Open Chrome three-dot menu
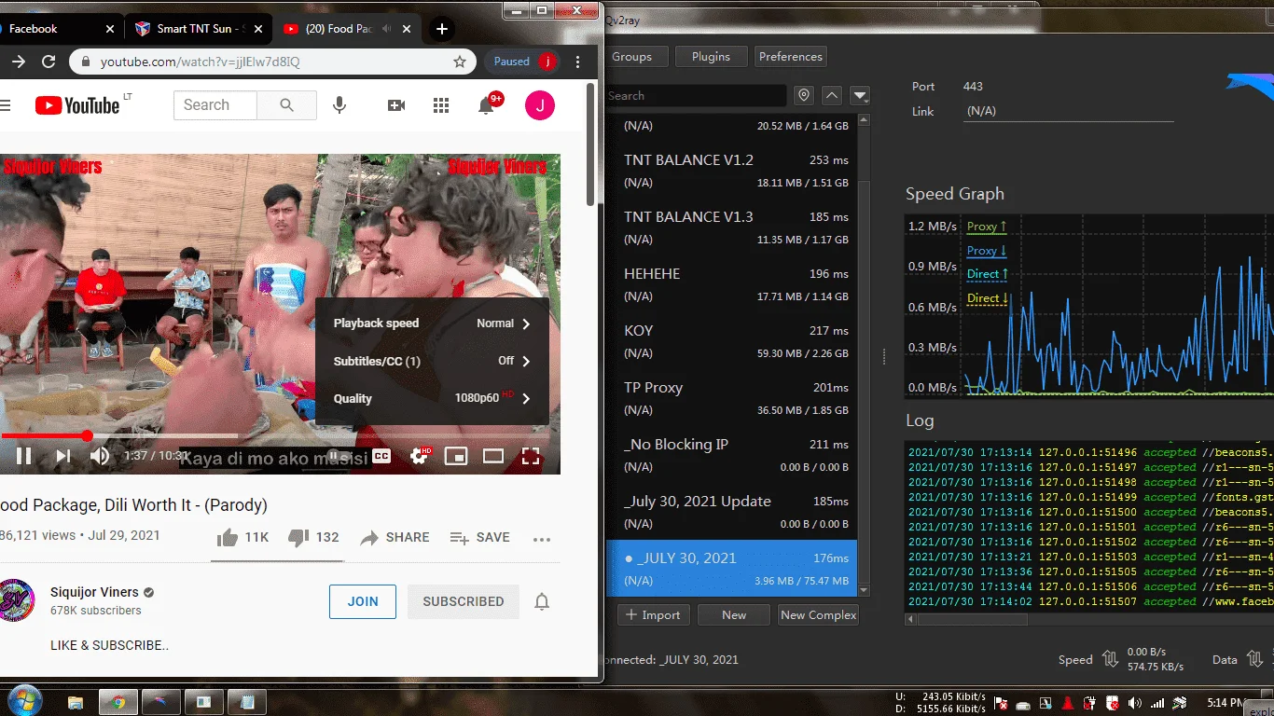The image size is (1274, 716). [578, 62]
